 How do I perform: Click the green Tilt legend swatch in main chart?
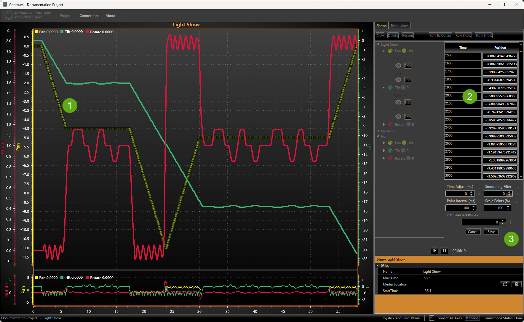coord(62,32)
